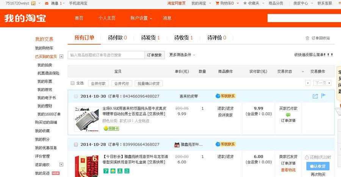The image size is (341, 177).
Task: Expand the 账户设置 dropdown
Action: pyautogui.click(x=141, y=18)
